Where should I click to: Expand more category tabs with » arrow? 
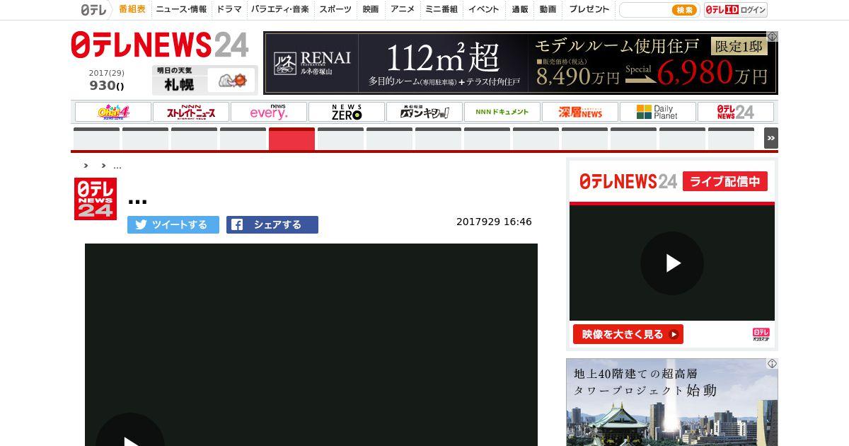pos(771,138)
